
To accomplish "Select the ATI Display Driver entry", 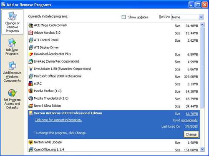I will pyautogui.click(x=114, y=48).
